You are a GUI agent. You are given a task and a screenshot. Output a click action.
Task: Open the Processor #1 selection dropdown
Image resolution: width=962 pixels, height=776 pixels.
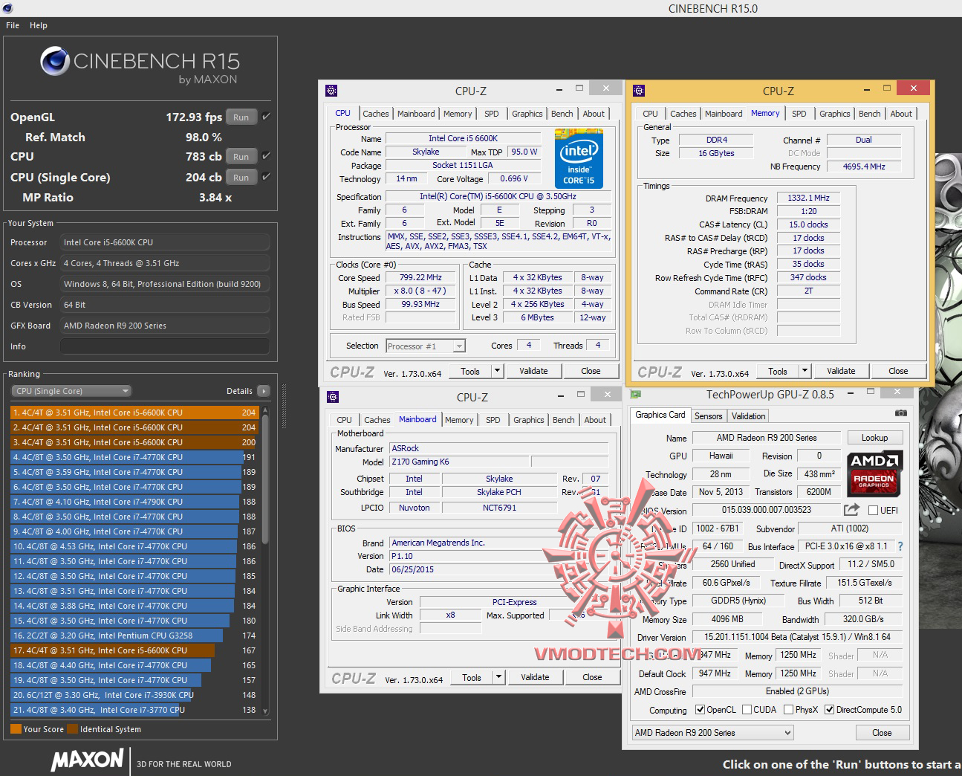coord(426,346)
